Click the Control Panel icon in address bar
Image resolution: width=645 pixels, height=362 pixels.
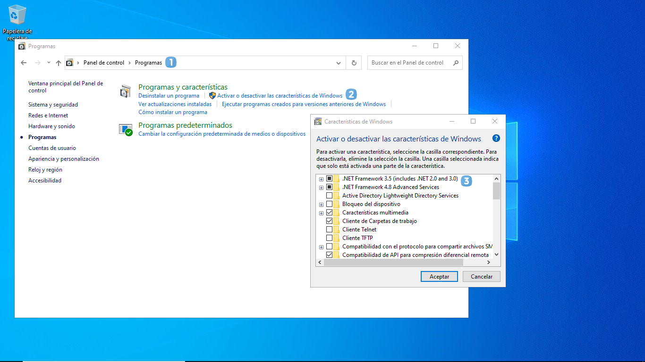click(x=70, y=63)
